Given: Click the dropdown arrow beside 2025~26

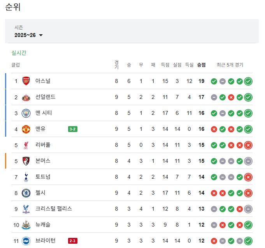Looking at the screenshot, I should point(41,35).
